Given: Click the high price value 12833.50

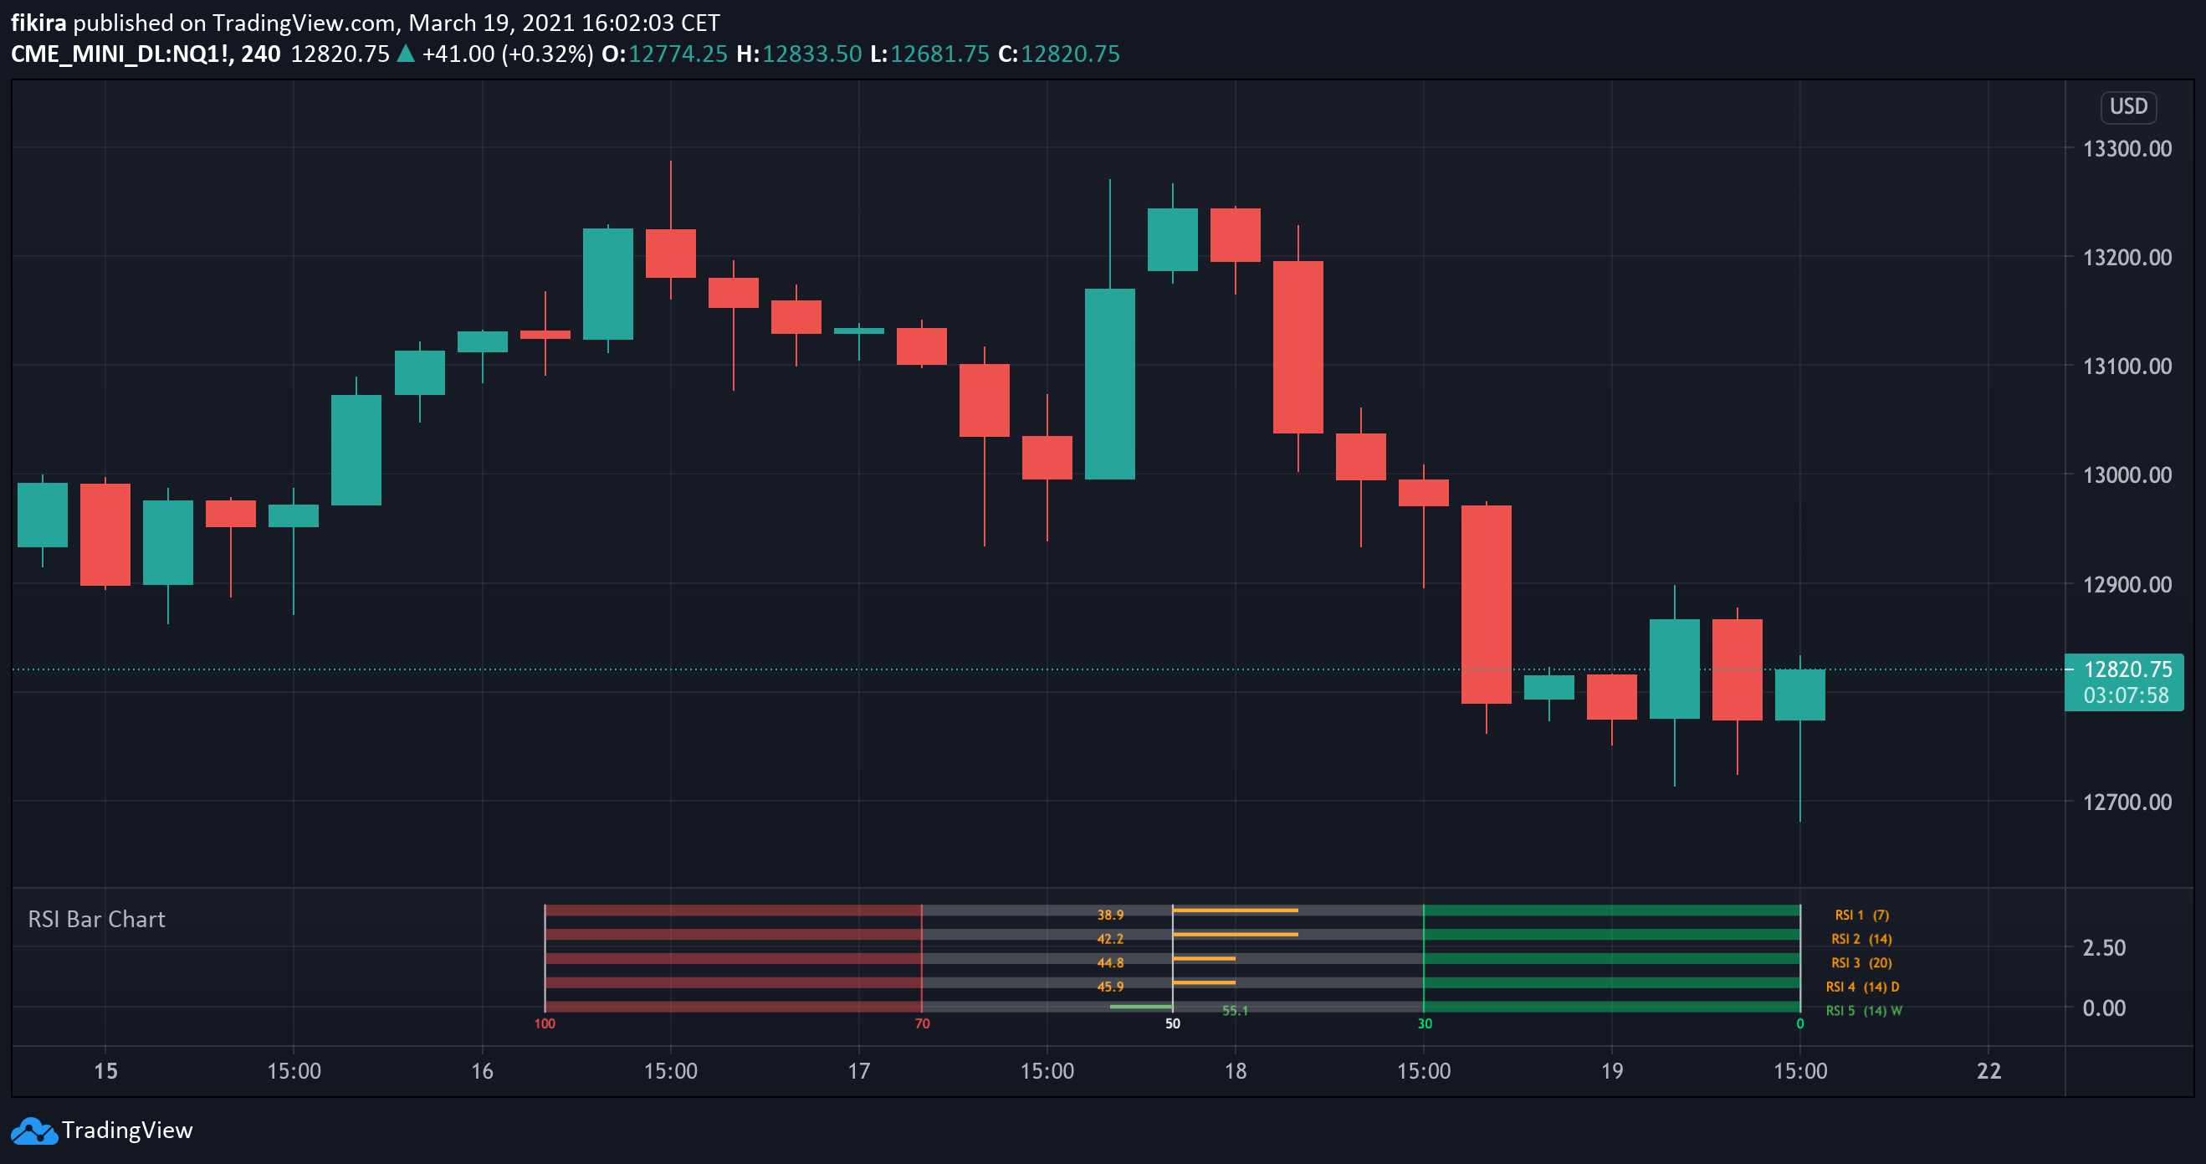Looking at the screenshot, I should point(811,54).
